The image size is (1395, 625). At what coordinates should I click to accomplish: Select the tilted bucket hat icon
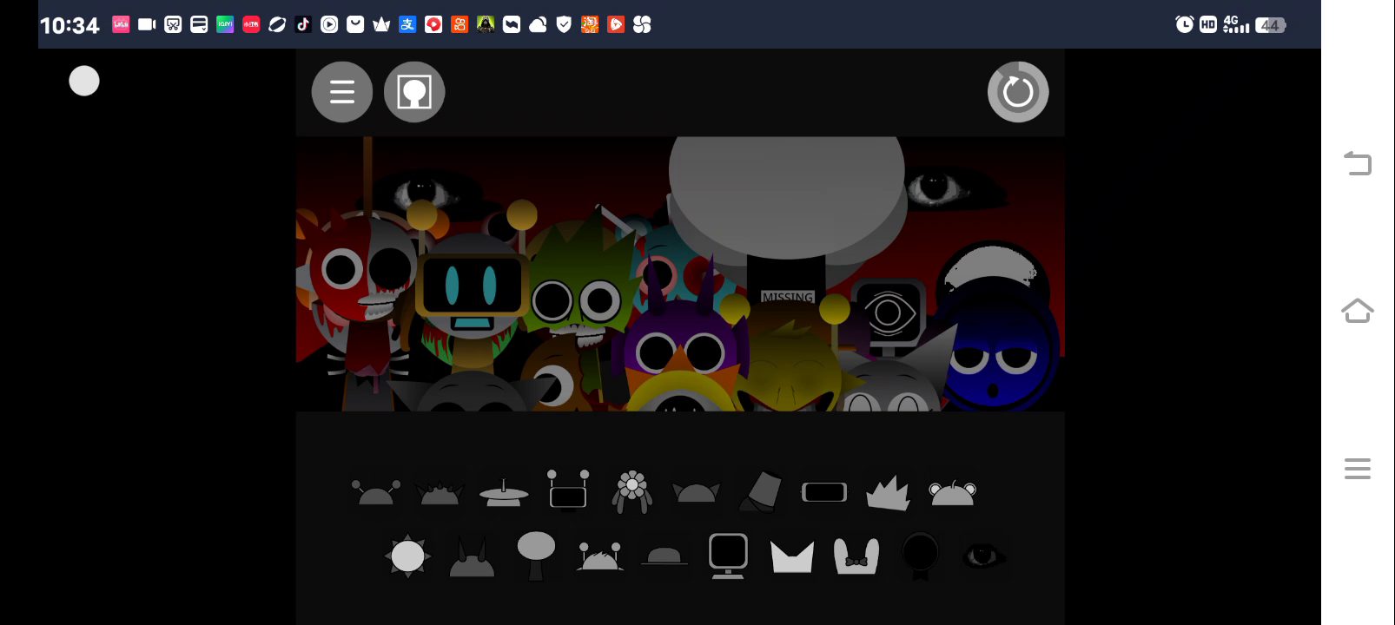tap(761, 492)
